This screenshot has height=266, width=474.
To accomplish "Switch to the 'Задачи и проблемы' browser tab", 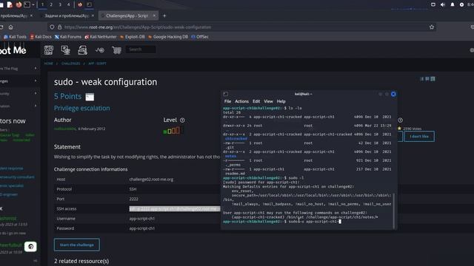I will 67,16.
